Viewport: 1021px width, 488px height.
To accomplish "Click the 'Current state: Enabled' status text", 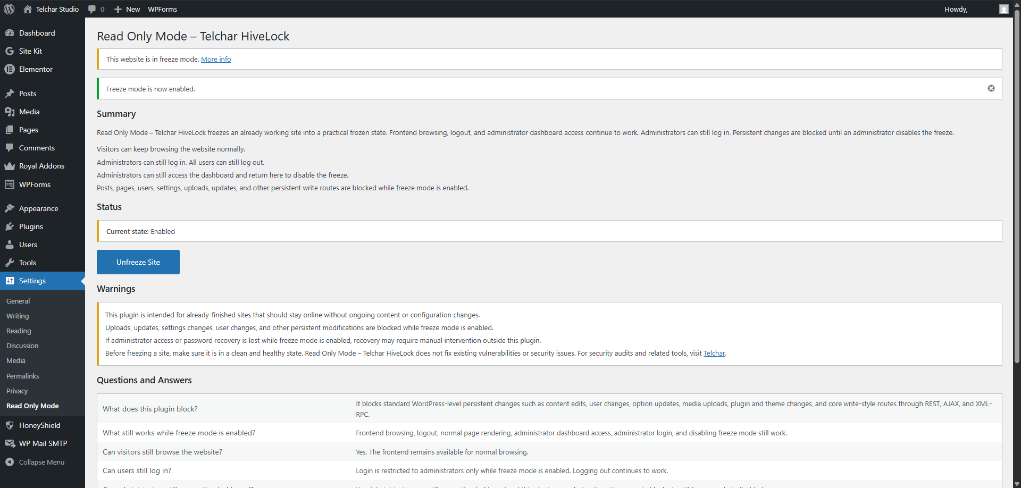I will tap(140, 231).
